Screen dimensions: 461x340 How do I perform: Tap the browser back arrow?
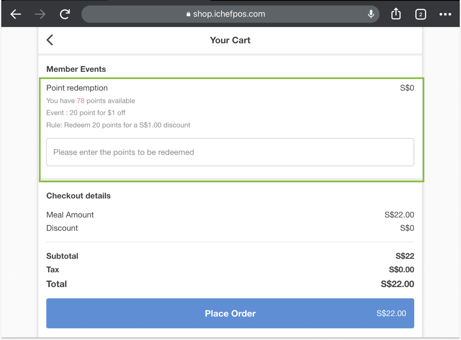tap(16, 14)
